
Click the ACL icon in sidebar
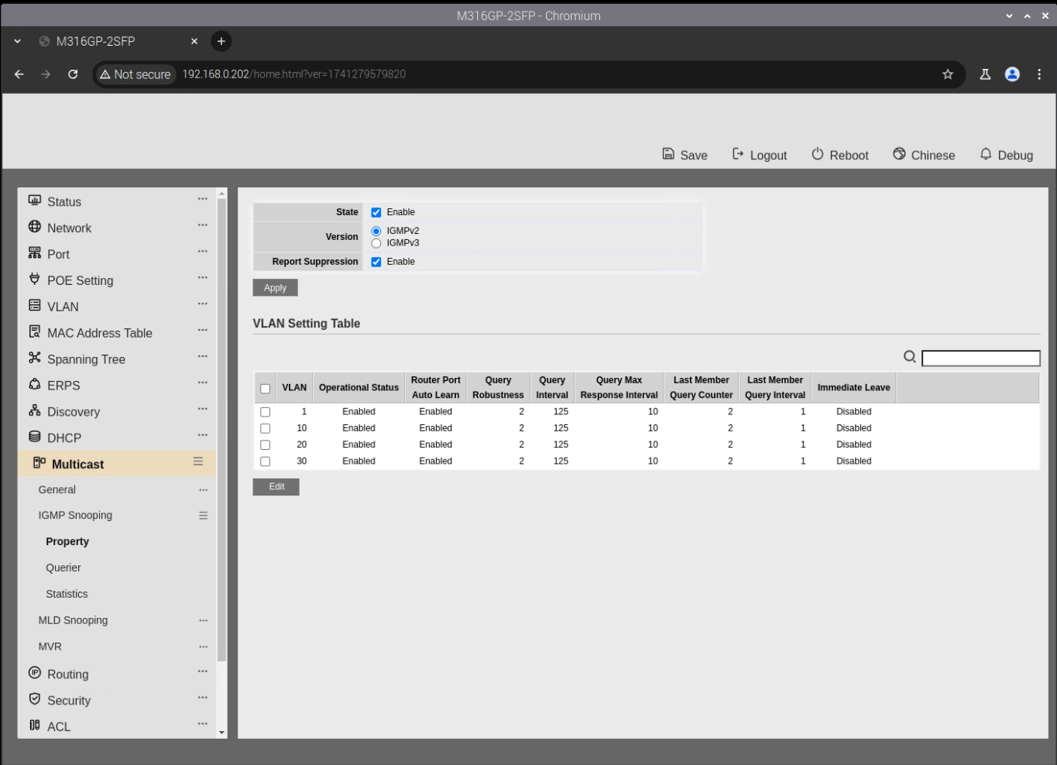pyautogui.click(x=35, y=726)
